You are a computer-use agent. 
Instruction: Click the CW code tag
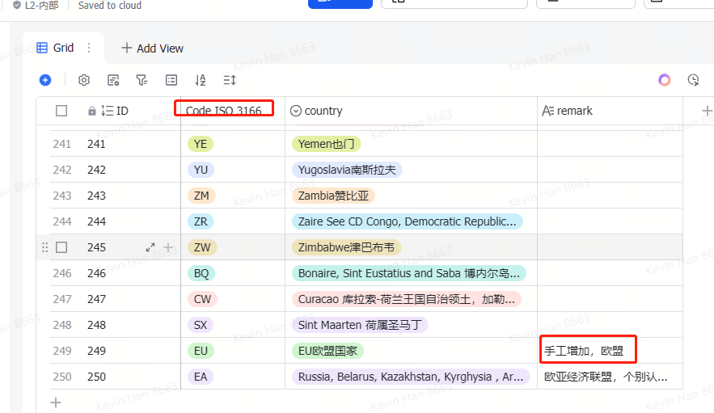[x=202, y=299]
